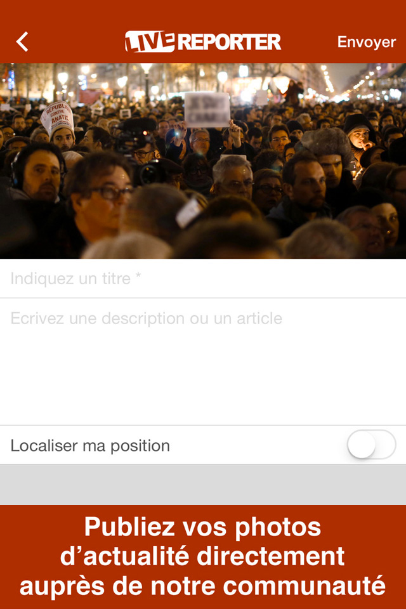Focus the Indiquez un titre field
Screen dimensions: 406x609
click(x=203, y=278)
